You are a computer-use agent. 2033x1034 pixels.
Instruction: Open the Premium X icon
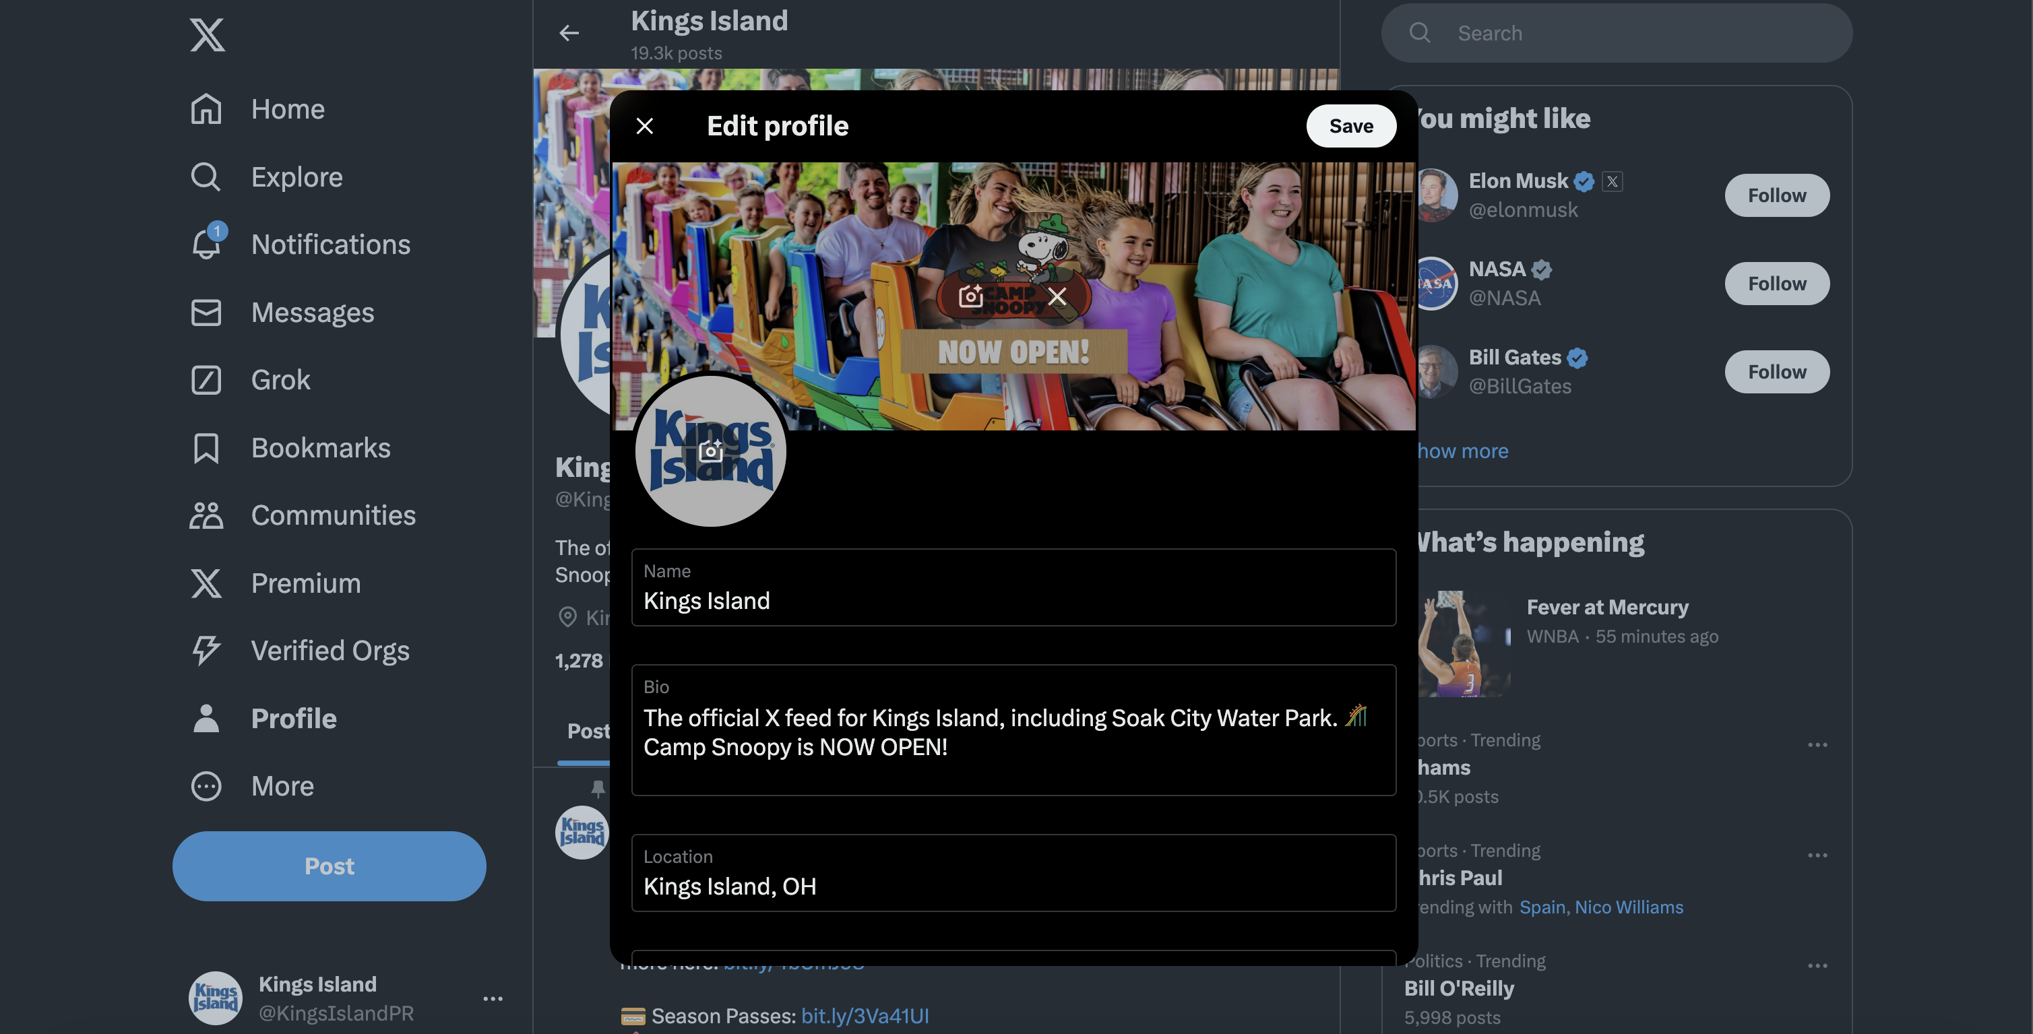click(206, 583)
